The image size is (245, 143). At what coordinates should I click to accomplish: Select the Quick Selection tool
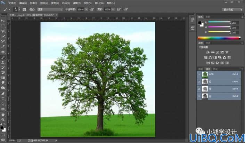[3, 36]
